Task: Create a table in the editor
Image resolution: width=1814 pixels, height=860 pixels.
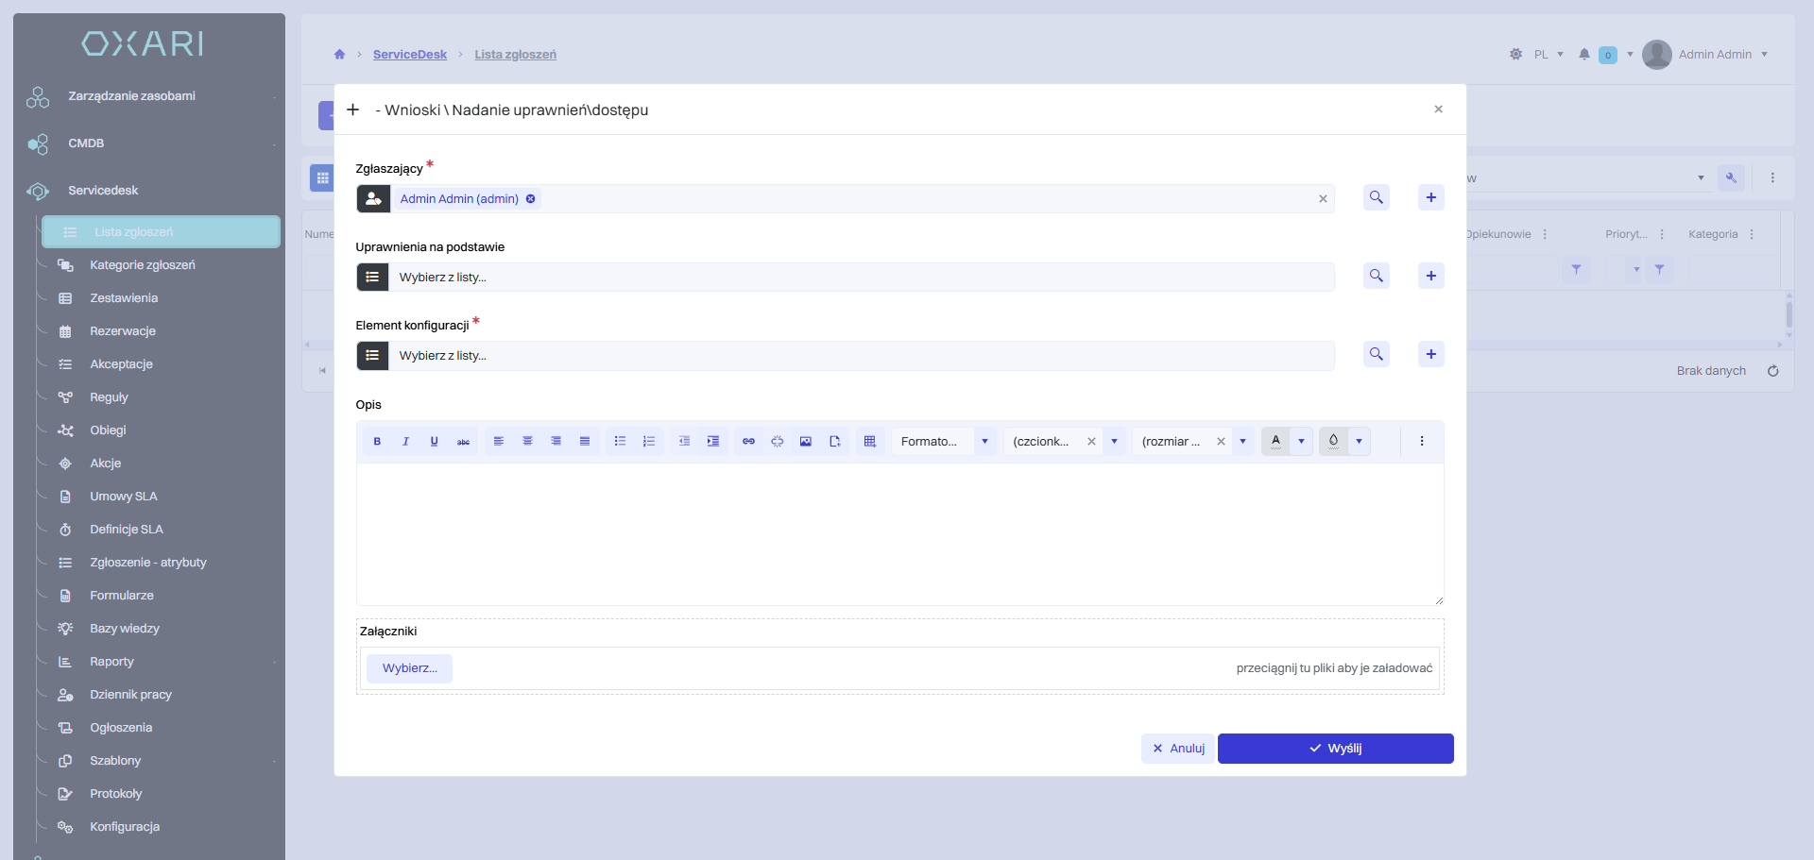Action: (x=870, y=442)
